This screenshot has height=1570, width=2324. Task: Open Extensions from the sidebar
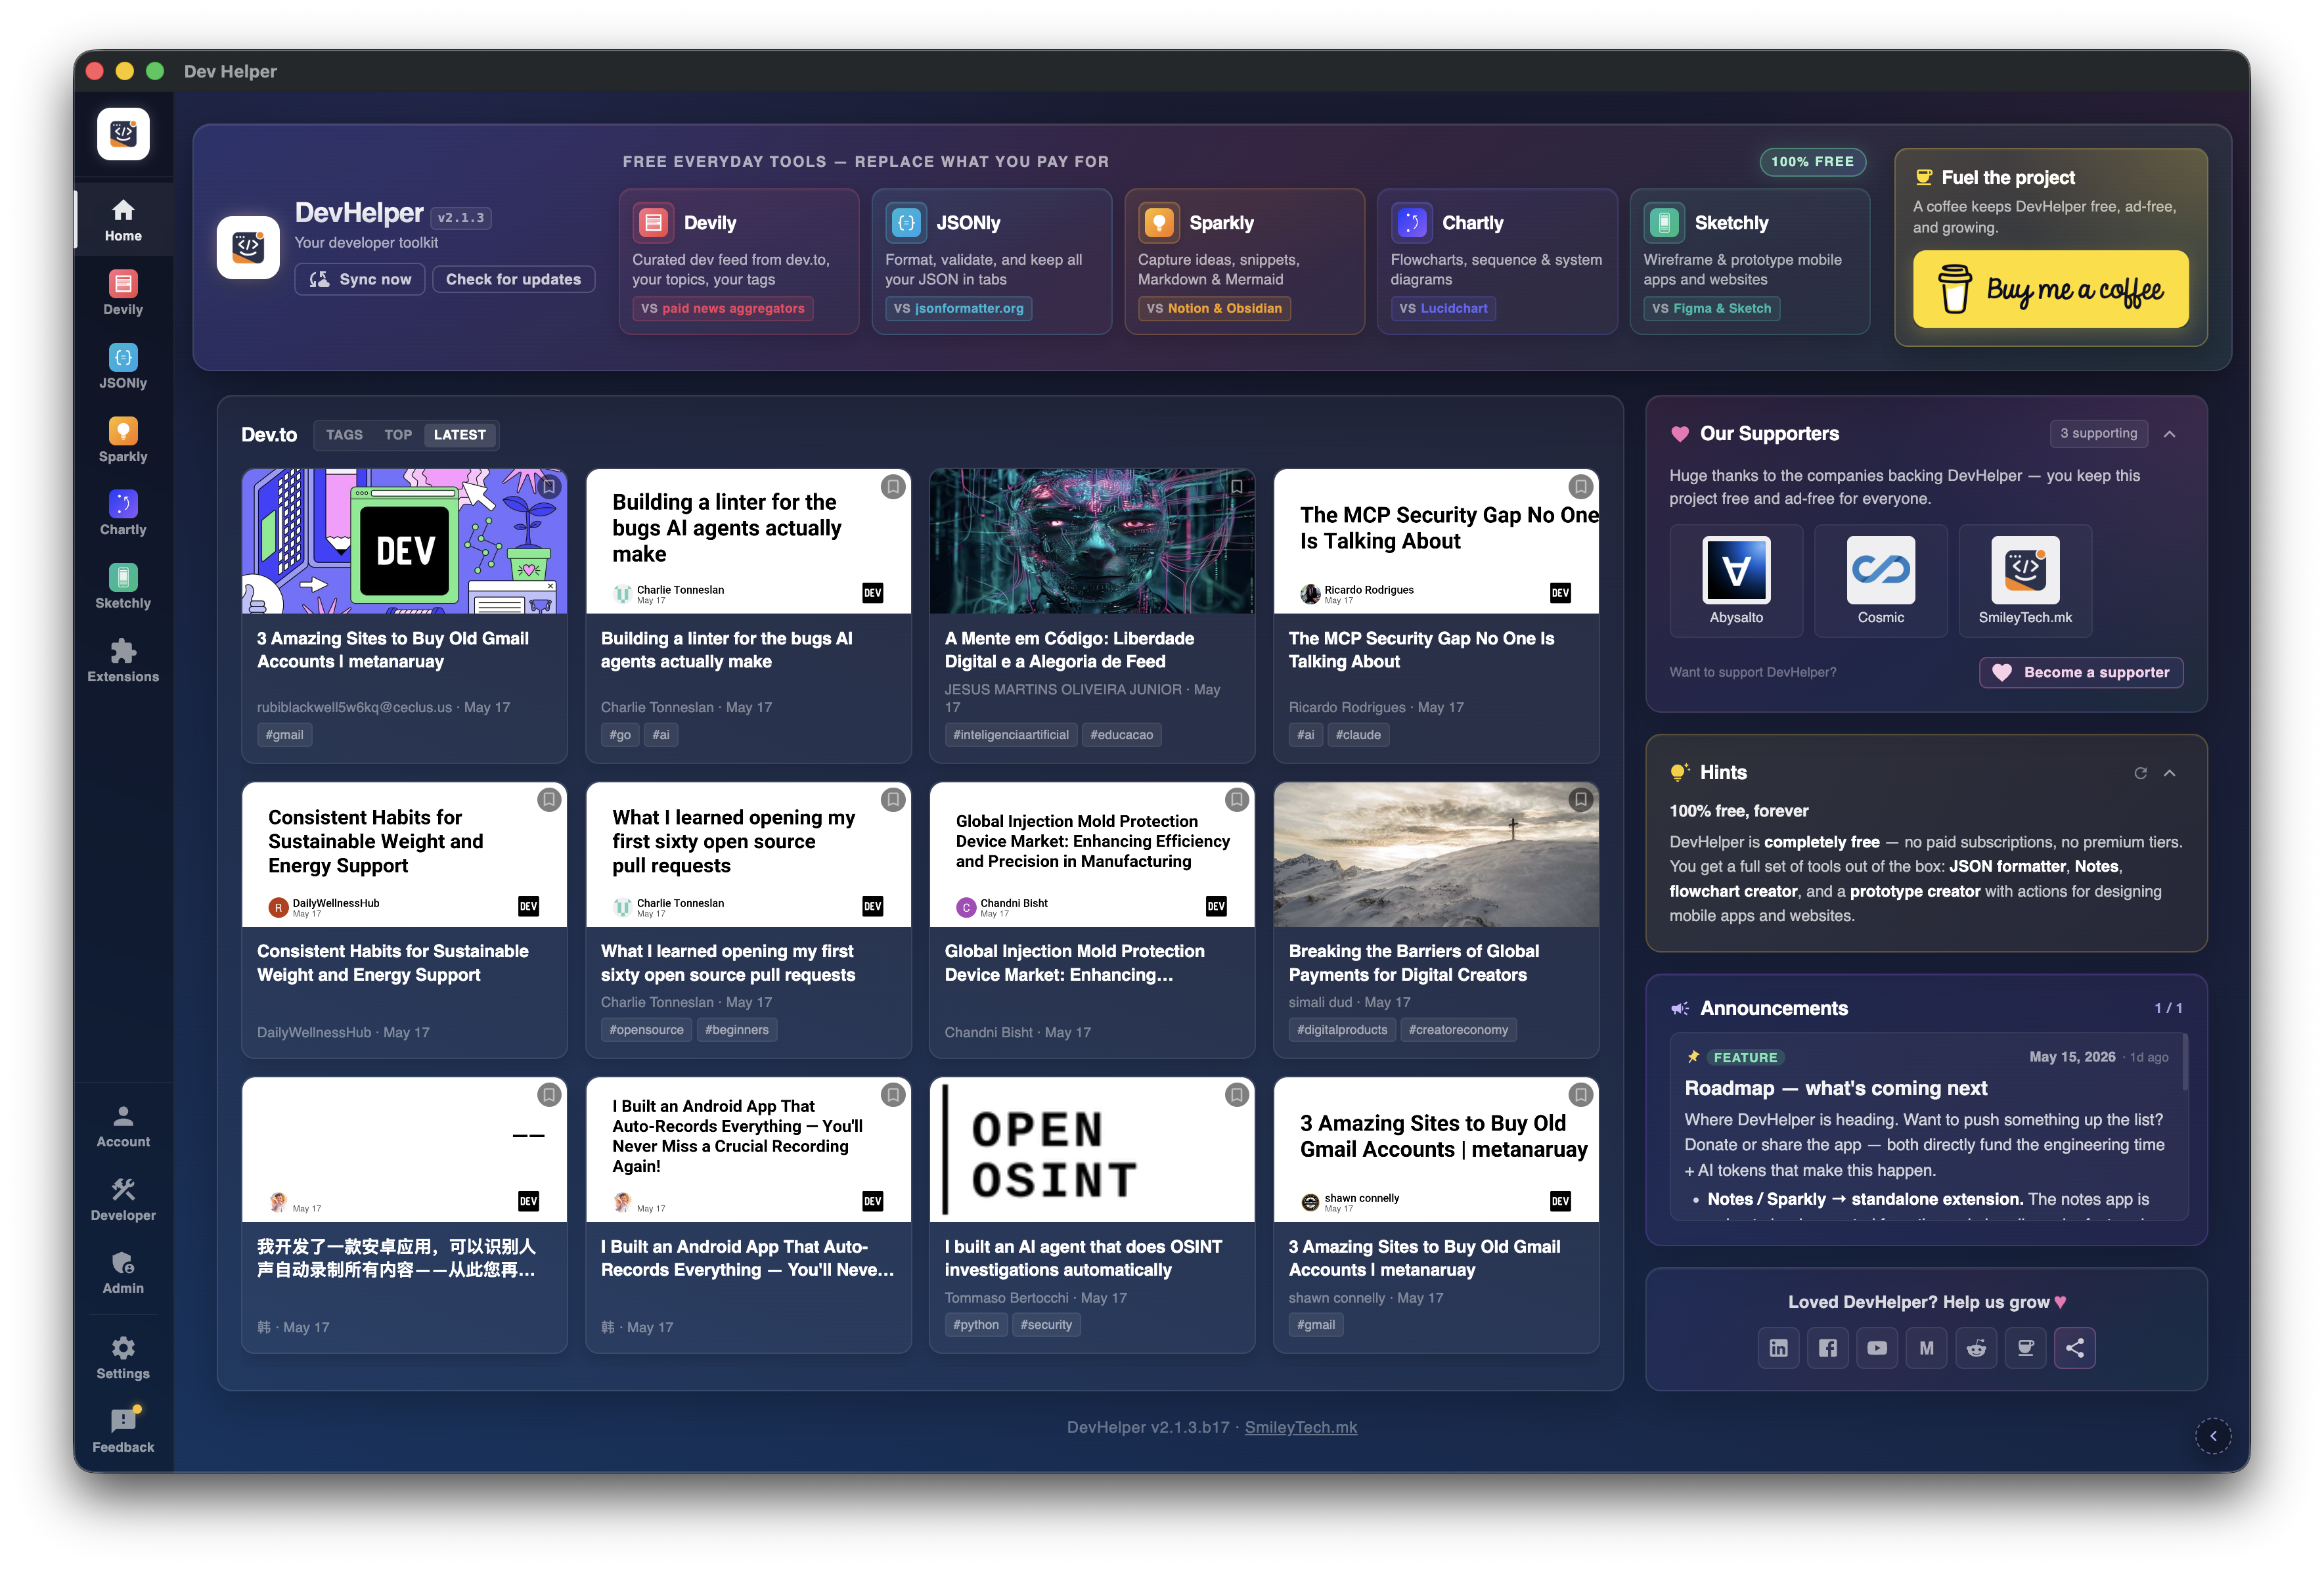click(x=123, y=661)
